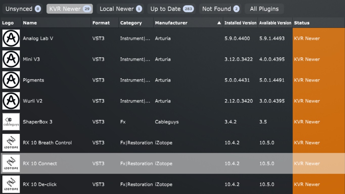Screen dimensions: 345x194
Task: Click Arturia manufacturer for Pigments row
Action: click(163, 80)
